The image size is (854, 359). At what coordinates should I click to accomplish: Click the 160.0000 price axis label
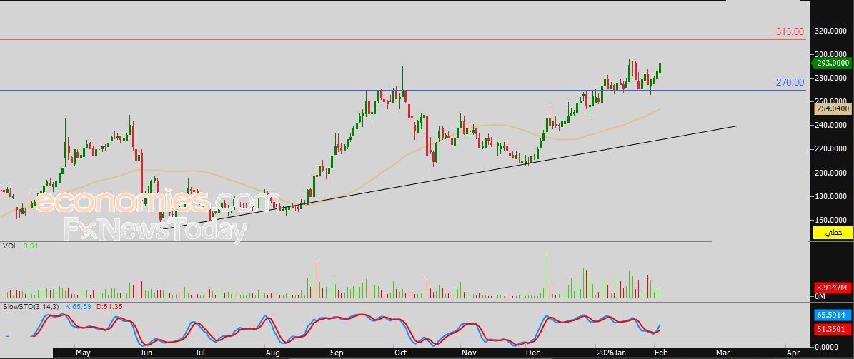click(831, 221)
